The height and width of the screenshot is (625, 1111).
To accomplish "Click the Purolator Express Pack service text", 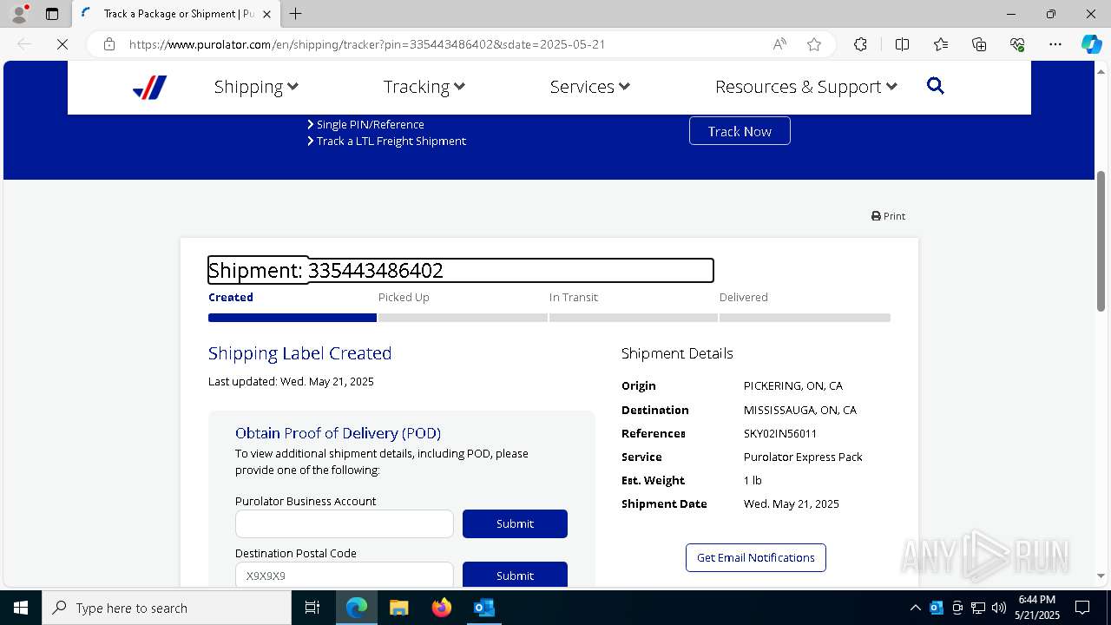I will click(x=803, y=457).
